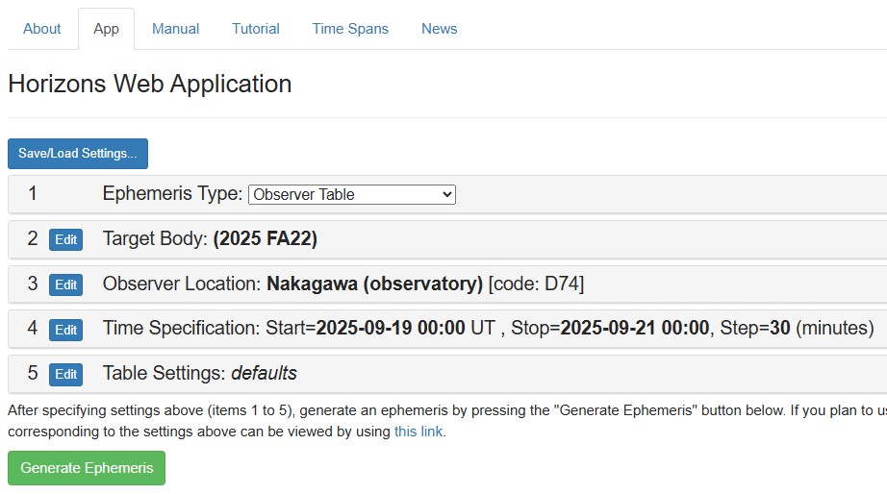Select the Time Spans tab
The height and width of the screenshot is (494, 887).
pos(350,29)
